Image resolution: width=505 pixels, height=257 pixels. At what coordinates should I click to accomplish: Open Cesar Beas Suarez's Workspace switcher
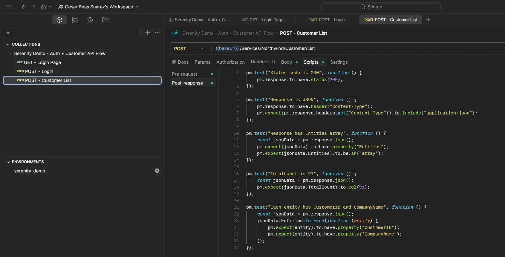tap(98, 7)
